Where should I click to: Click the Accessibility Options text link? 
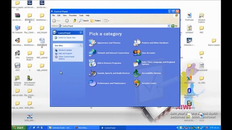(x=151, y=73)
